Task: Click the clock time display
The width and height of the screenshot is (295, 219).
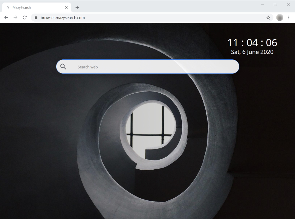Action: pos(252,43)
